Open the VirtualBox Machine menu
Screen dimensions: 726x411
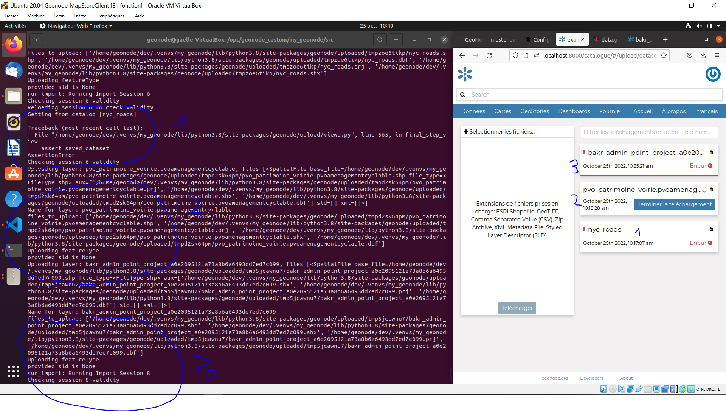coord(36,16)
